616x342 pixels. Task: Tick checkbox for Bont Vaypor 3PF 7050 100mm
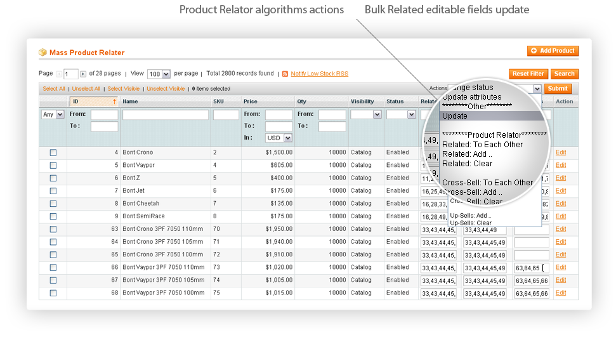53,293
